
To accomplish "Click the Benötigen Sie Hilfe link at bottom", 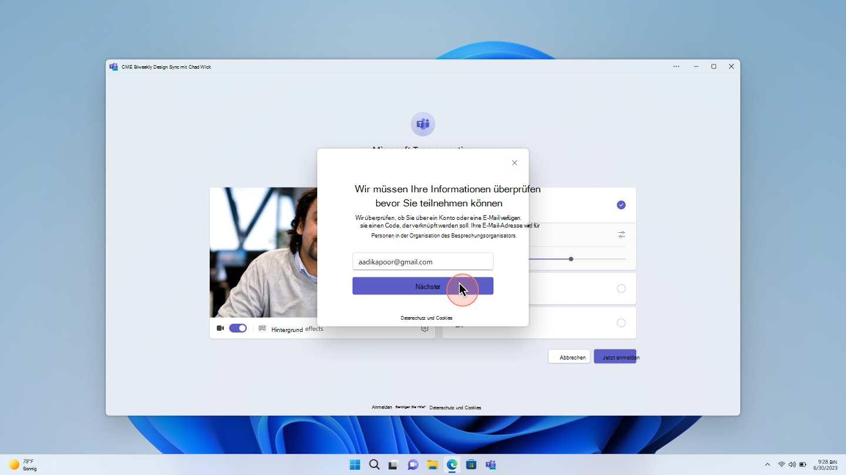I will pos(411,406).
